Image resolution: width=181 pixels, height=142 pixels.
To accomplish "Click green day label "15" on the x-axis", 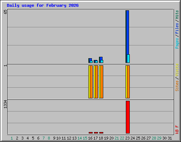I will 85,138.
